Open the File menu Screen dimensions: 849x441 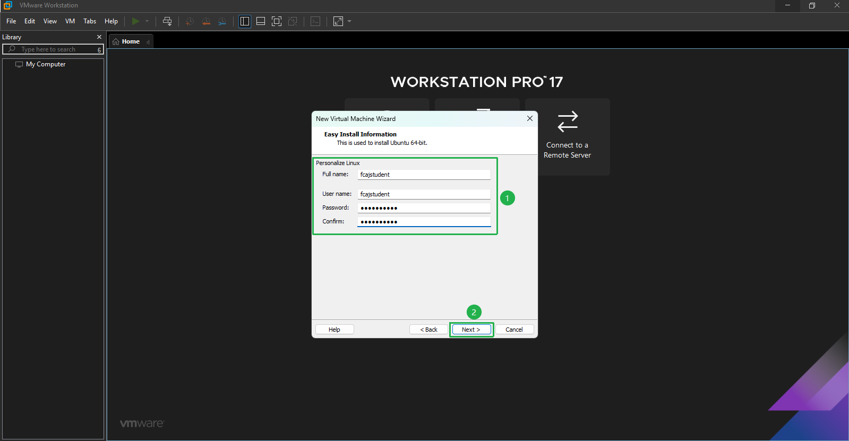(11, 21)
